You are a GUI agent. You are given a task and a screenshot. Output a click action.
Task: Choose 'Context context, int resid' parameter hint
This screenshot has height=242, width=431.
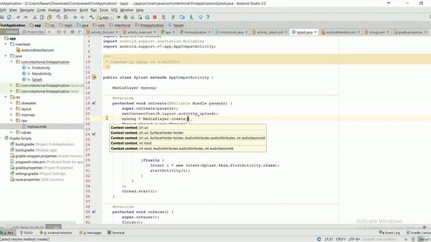click(x=188, y=143)
